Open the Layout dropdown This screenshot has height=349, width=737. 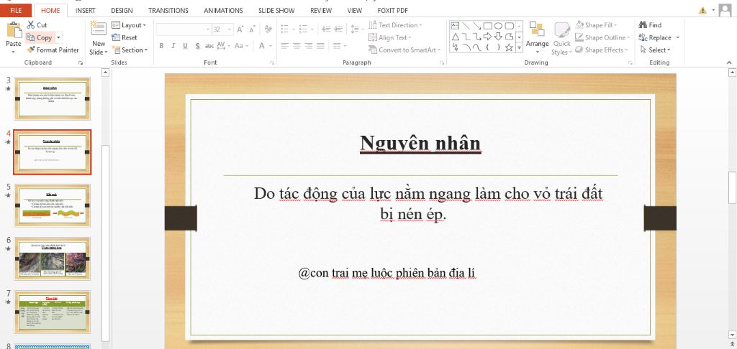[x=130, y=25]
